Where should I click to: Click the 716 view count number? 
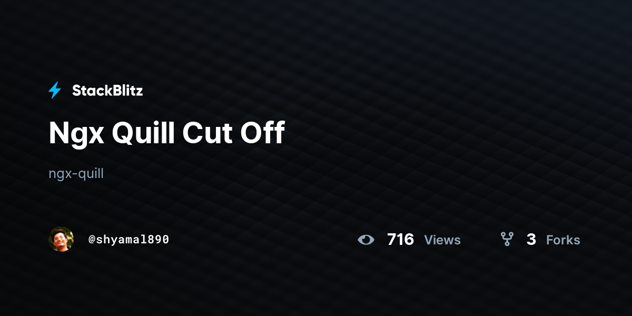click(400, 240)
